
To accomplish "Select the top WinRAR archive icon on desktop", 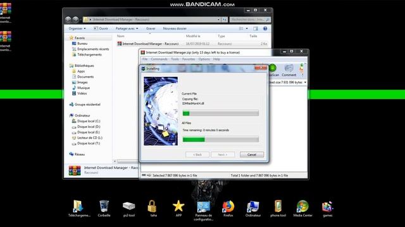I will (6, 9).
